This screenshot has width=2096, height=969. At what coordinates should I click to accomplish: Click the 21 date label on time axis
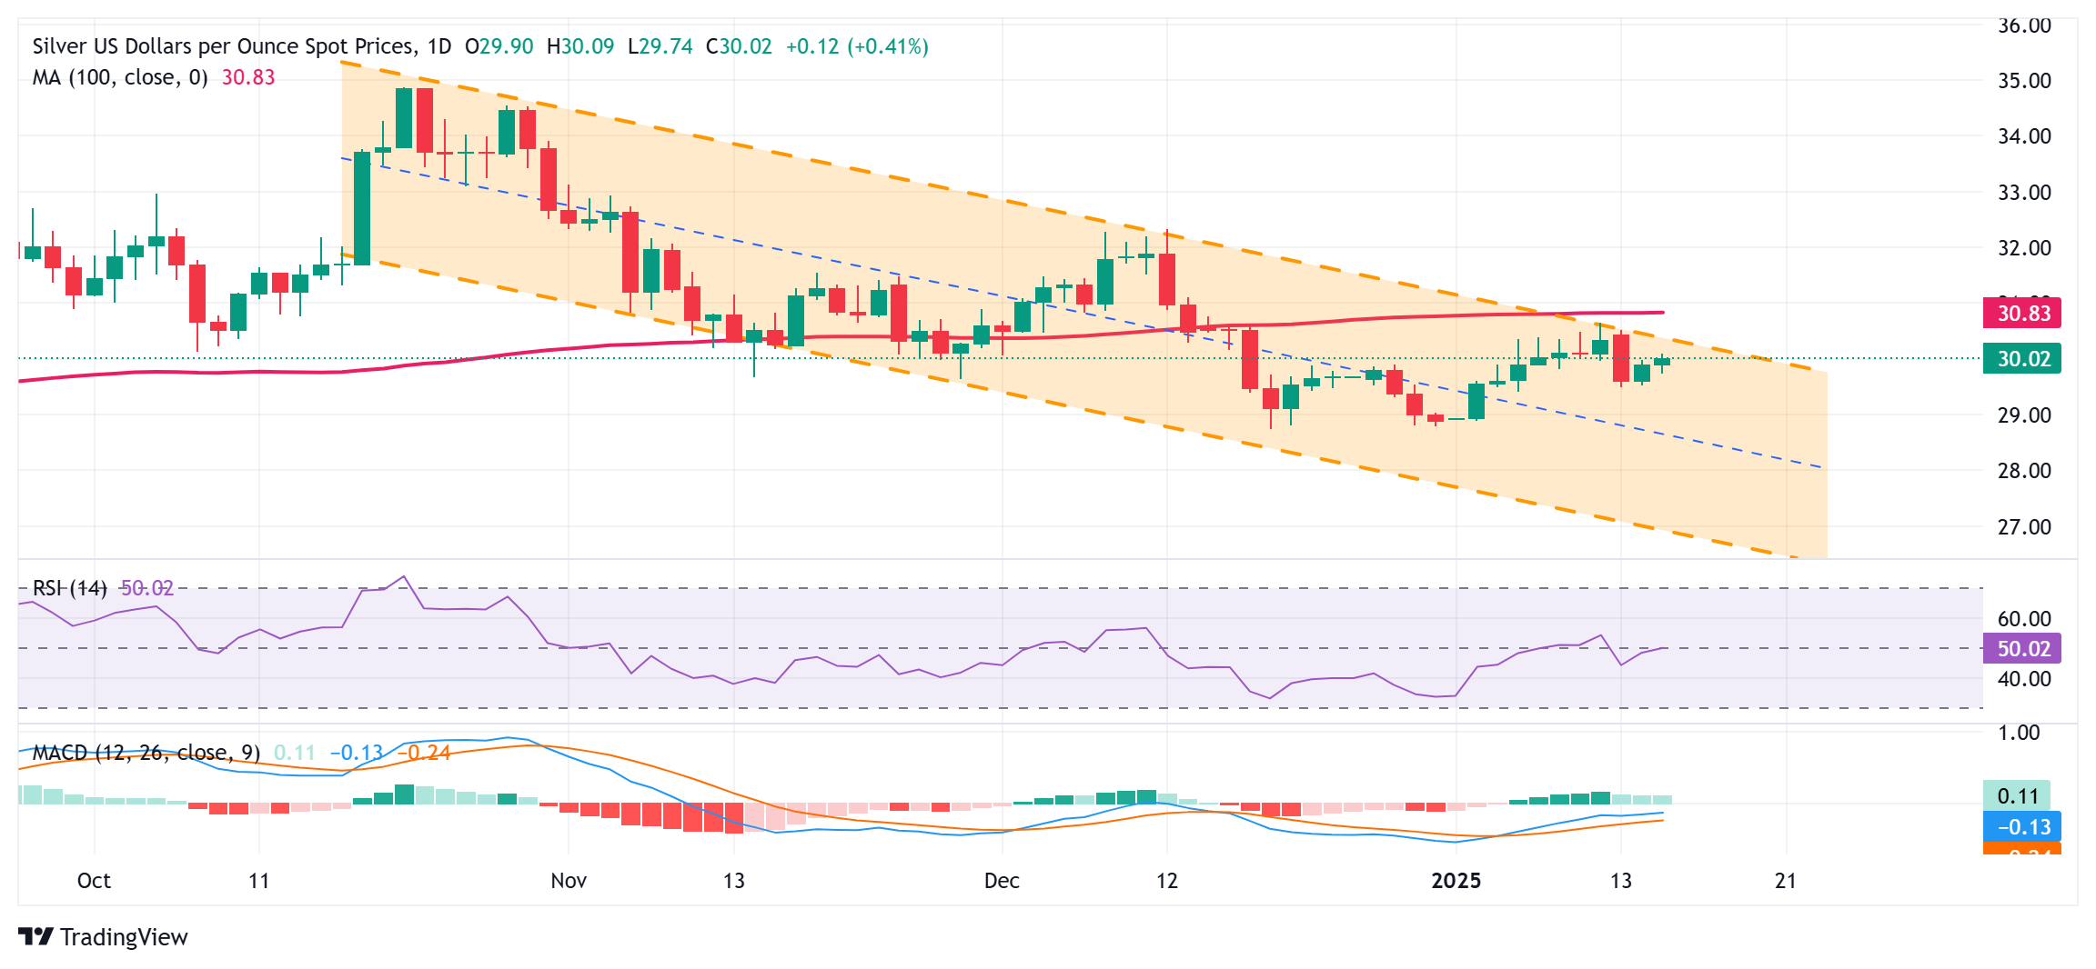[x=1786, y=881]
